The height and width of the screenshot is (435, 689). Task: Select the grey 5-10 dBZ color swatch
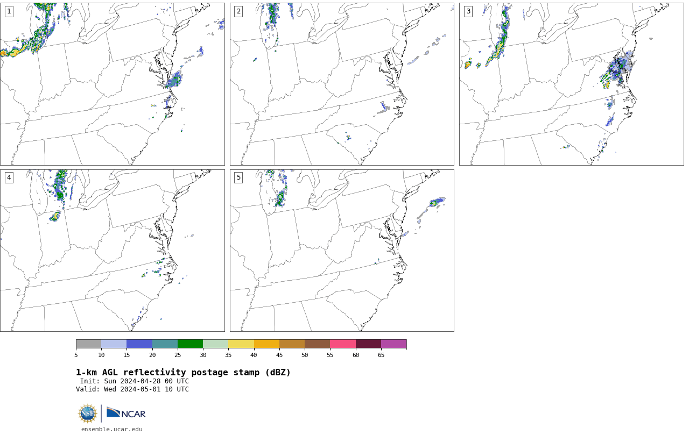(x=88, y=344)
